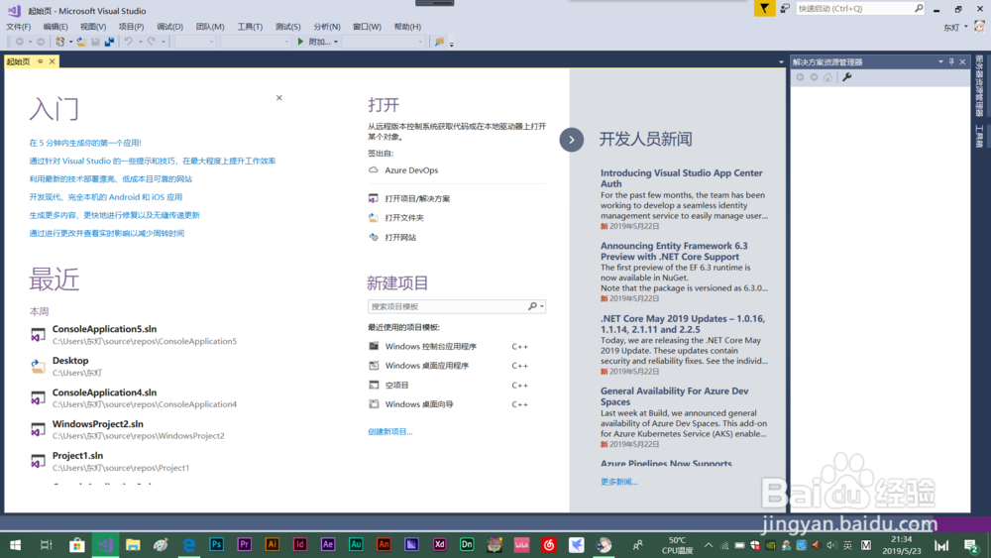Open the Server Explorer side tab 服务器资源管理器
The image size is (991, 558).
979,85
